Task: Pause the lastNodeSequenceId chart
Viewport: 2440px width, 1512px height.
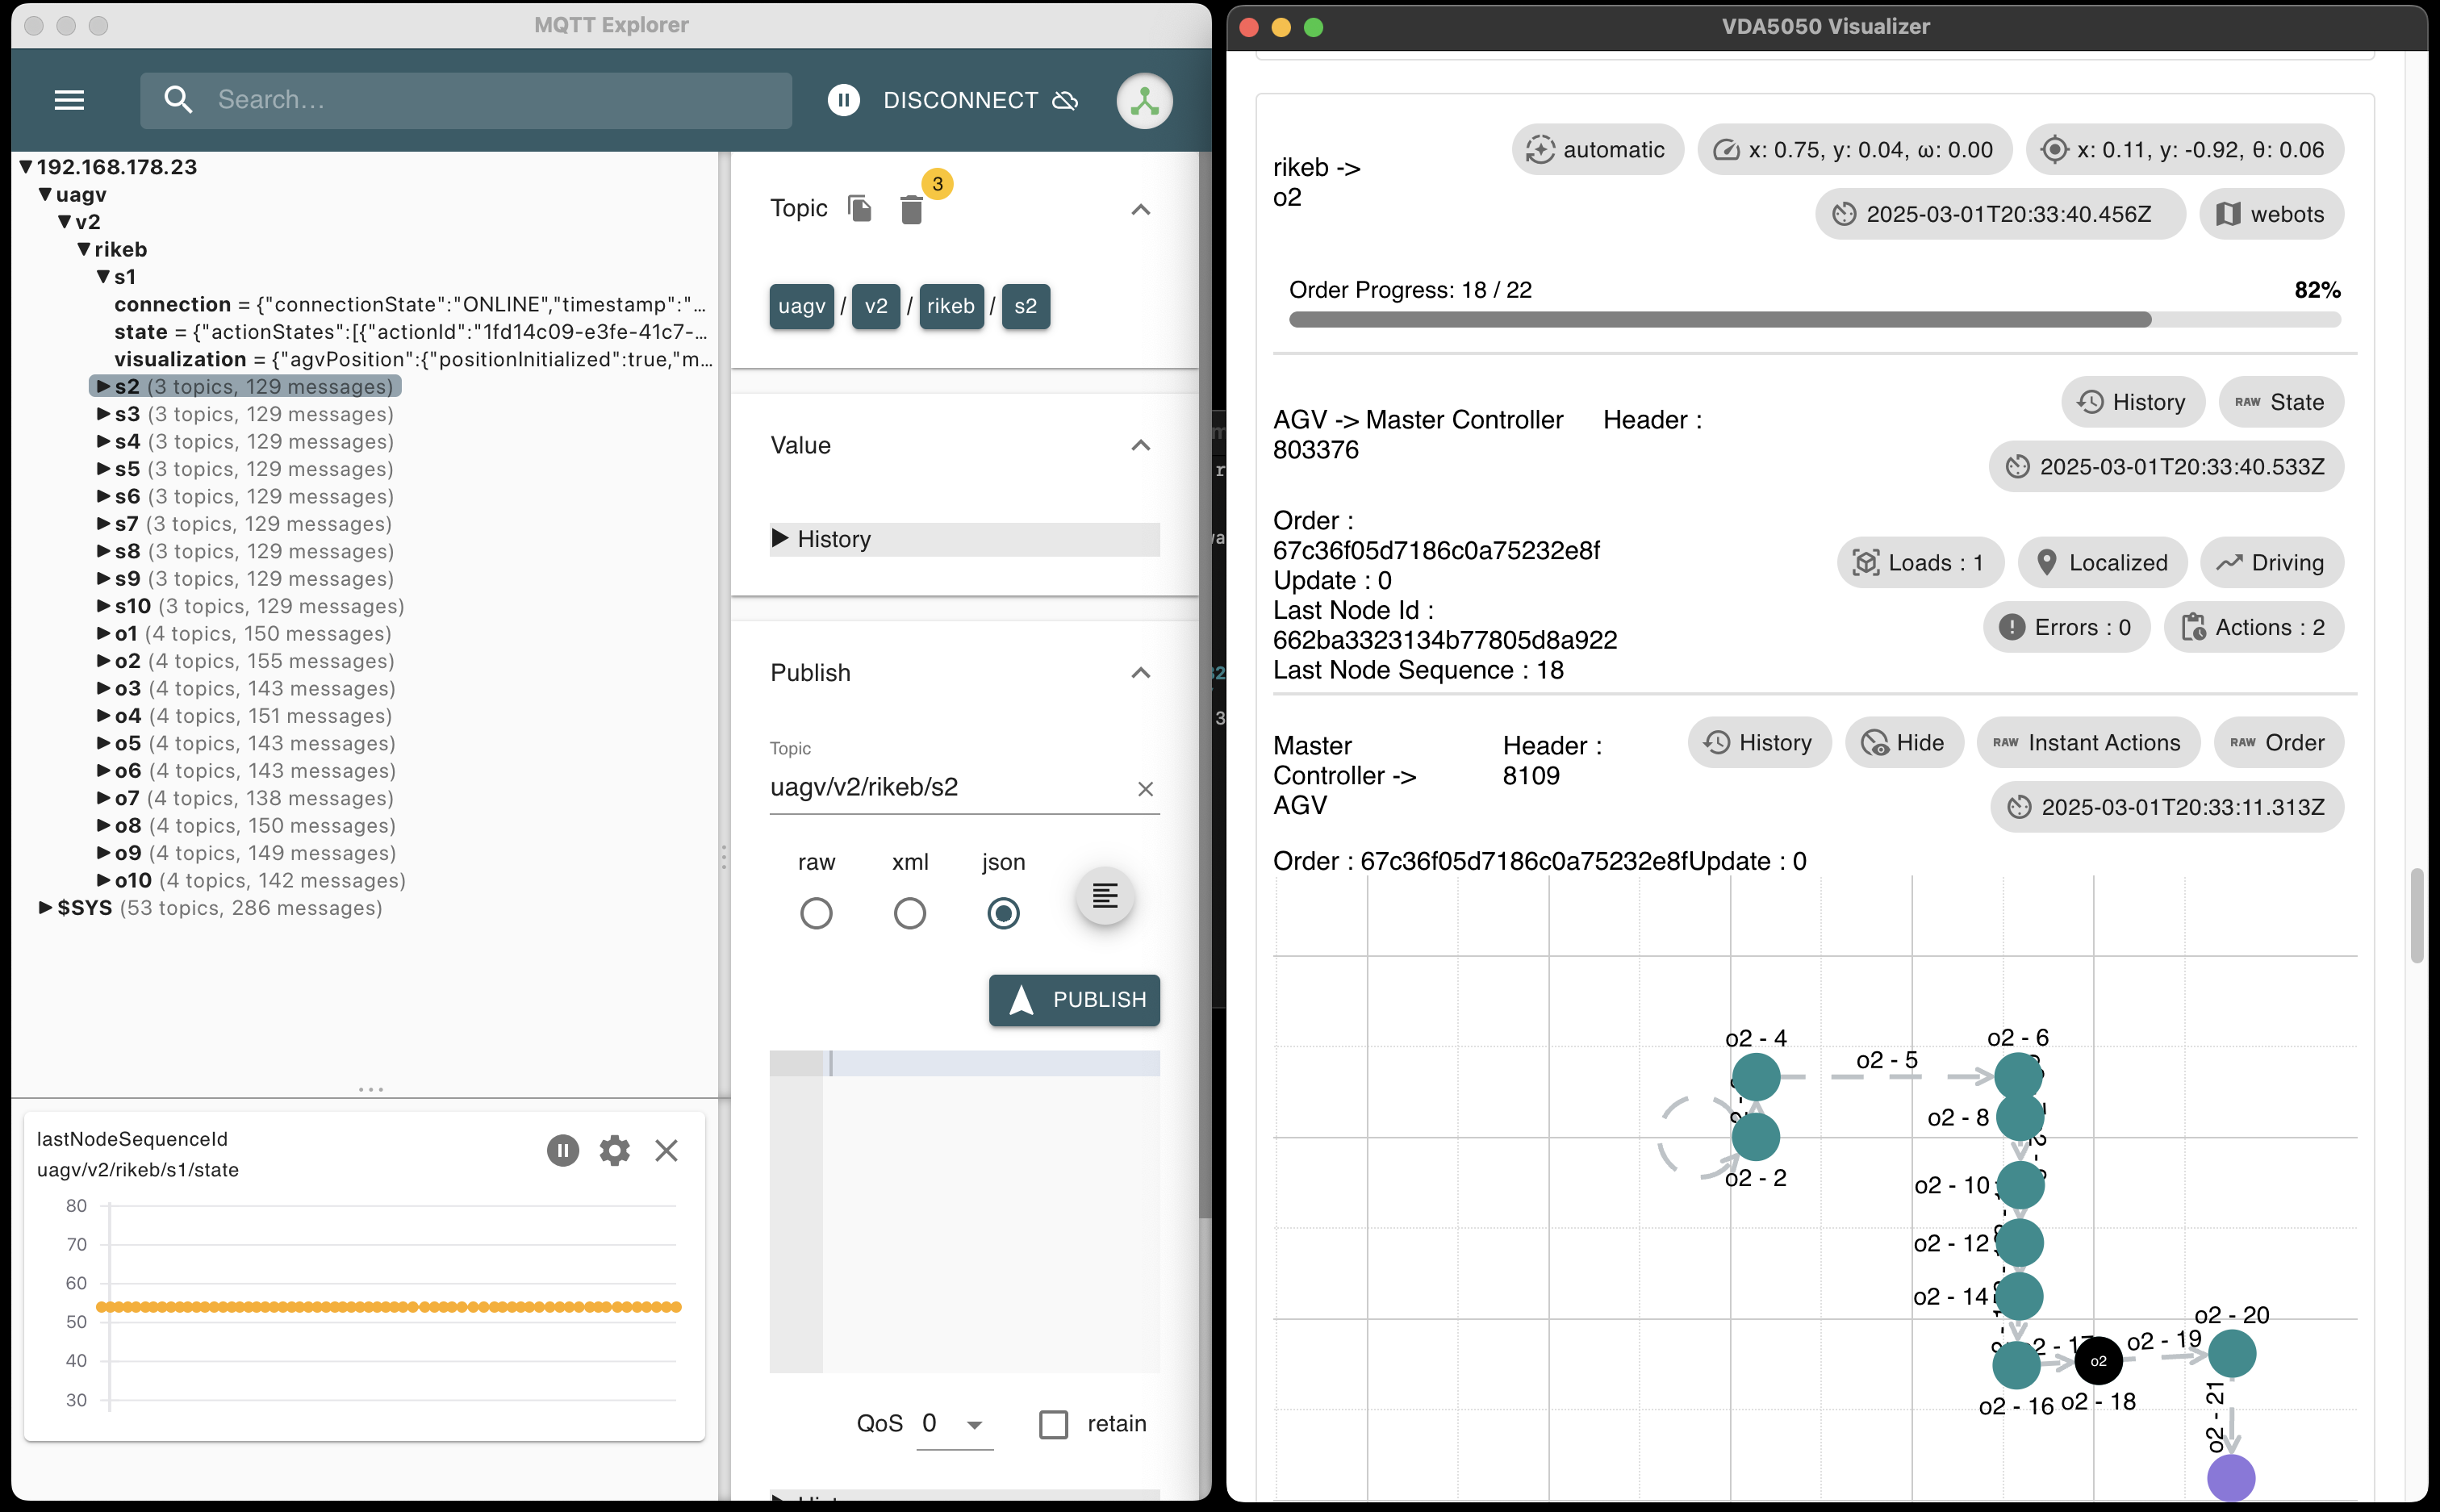Action: point(563,1150)
